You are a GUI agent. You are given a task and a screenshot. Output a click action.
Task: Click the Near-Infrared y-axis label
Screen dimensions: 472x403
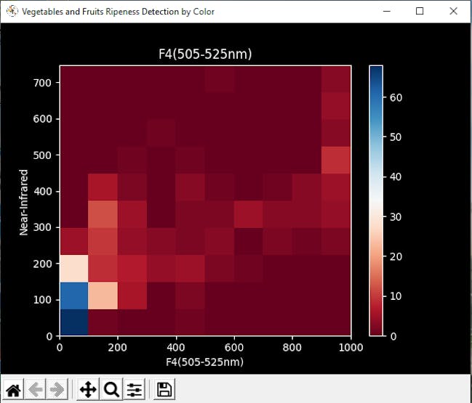tap(23, 203)
